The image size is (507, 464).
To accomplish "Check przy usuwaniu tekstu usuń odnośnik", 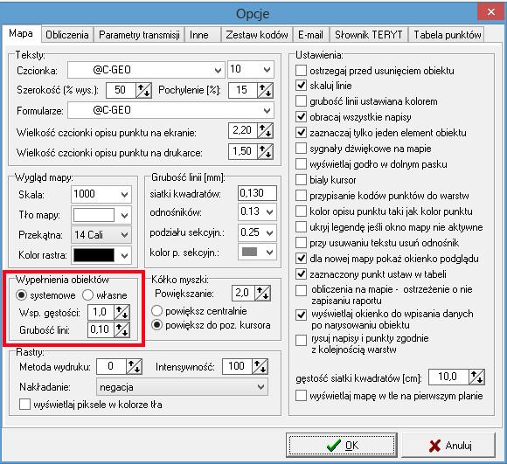I will pyautogui.click(x=301, y=242).
